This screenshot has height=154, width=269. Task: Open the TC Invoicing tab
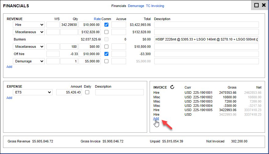coord(155,6)
